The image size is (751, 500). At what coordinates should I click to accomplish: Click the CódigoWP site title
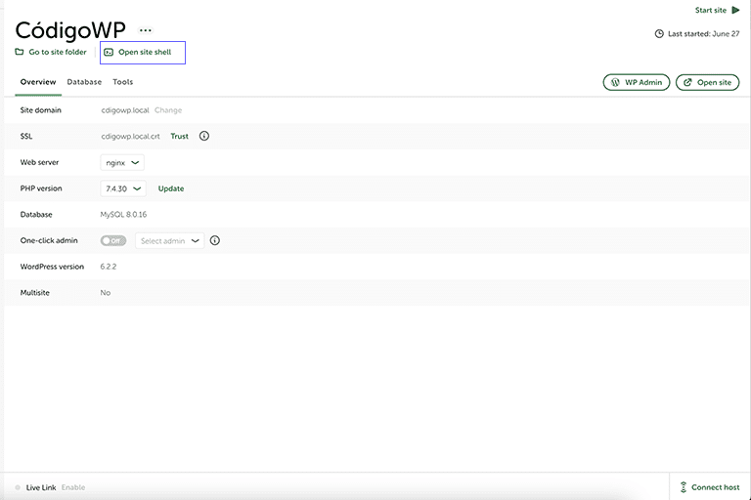[70, 30]
